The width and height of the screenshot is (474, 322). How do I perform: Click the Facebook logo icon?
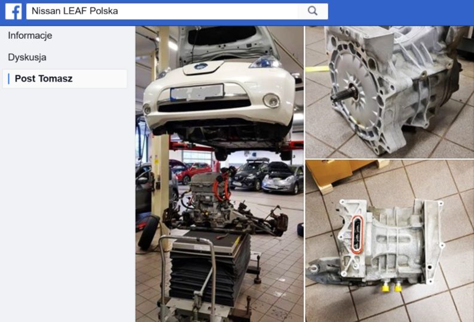[x=14, y=11]
